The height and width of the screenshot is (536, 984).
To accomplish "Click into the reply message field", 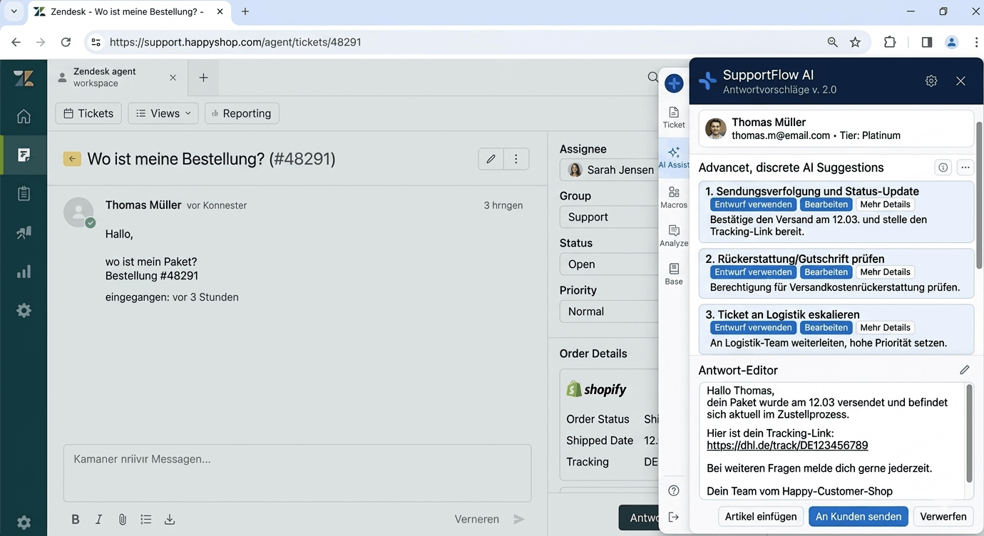I will (x=297, y=473).
